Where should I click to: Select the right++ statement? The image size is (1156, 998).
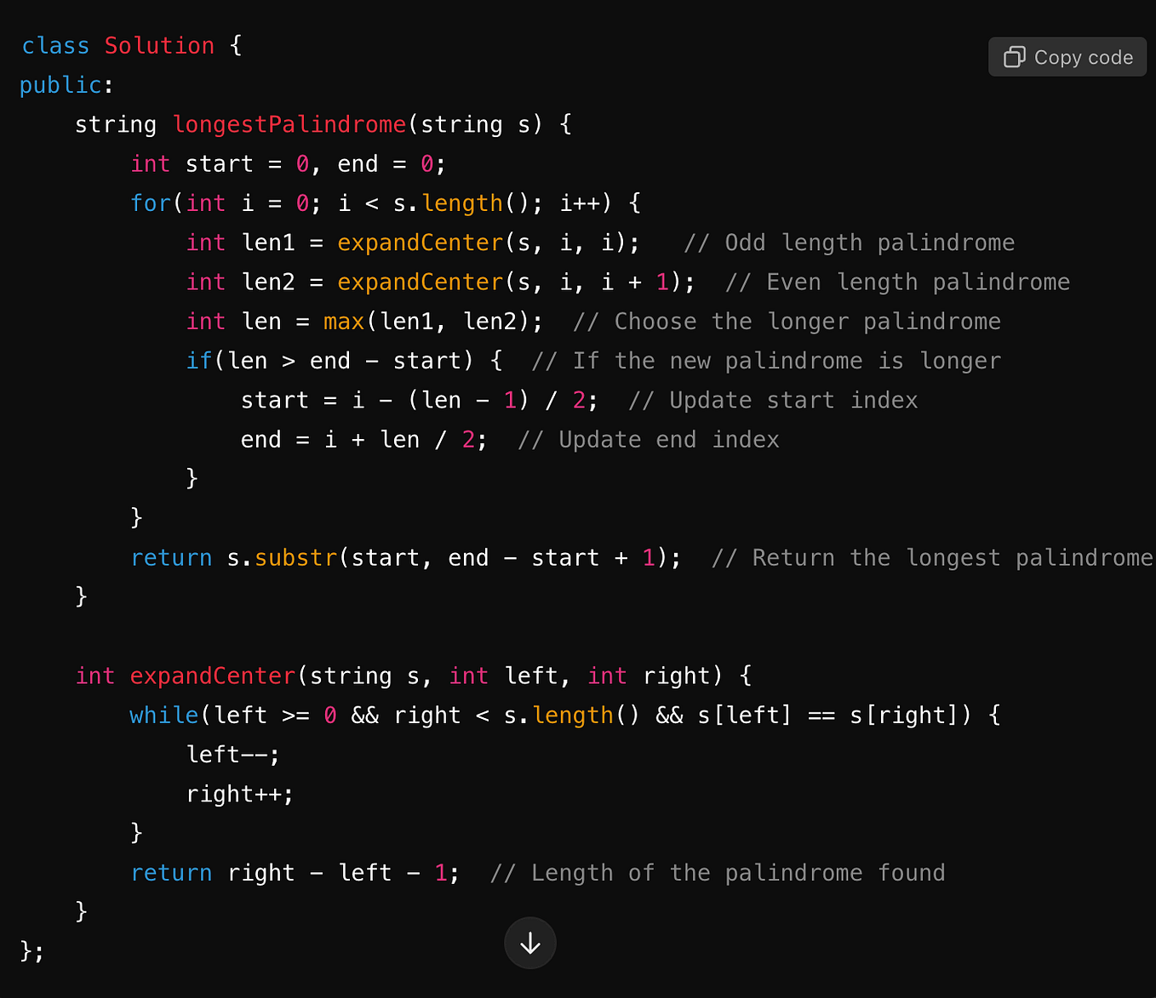click(x=239, y=793)
